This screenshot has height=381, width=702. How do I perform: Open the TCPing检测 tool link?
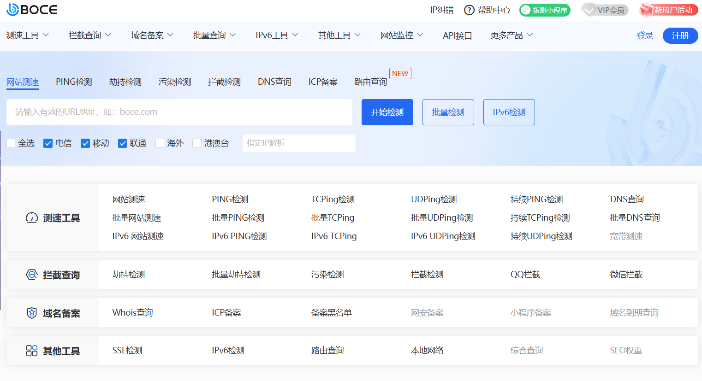pyautogui.click(x=333, y=199)
